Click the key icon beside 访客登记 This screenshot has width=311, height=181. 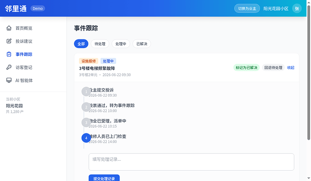9,67
